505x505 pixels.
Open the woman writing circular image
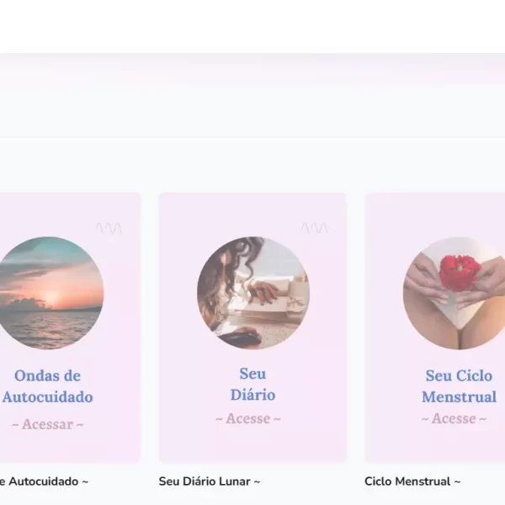click(x=253, y=293)
